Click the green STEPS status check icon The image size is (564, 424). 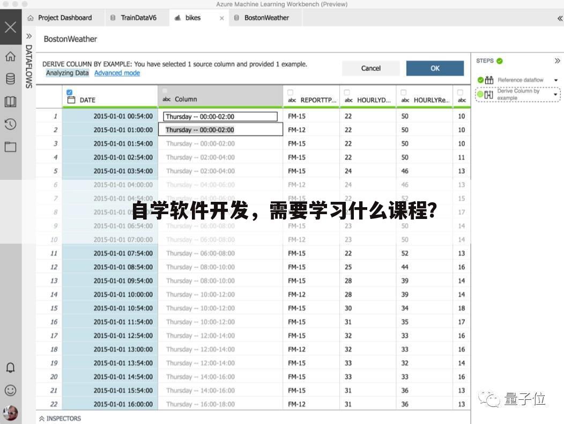(500, 61)
